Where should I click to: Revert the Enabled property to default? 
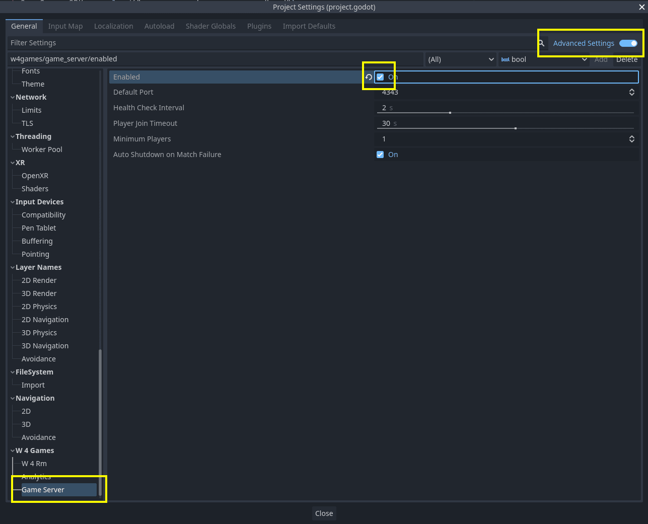click(x=369, y=77)
